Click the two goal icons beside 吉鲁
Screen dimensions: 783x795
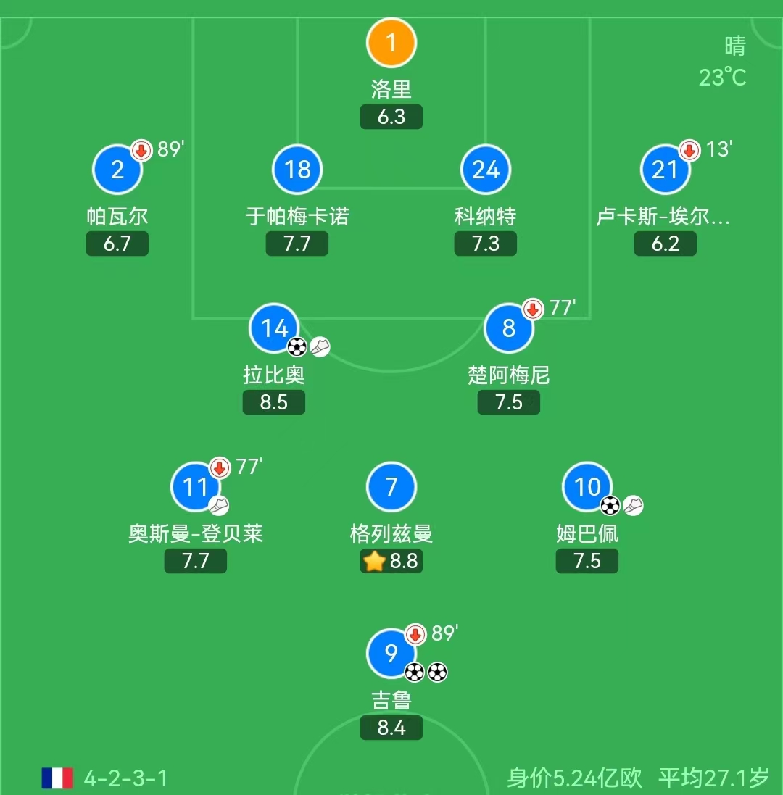[426, 673]
